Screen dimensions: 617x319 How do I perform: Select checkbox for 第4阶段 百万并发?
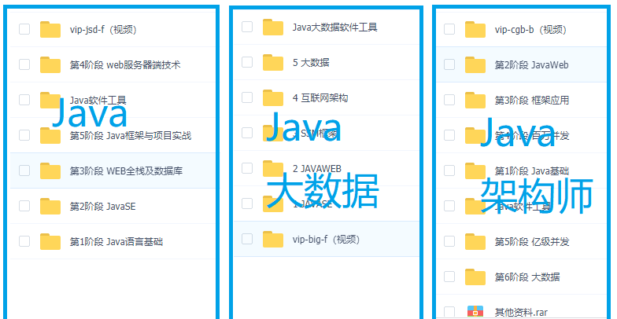tap(449, 135)
